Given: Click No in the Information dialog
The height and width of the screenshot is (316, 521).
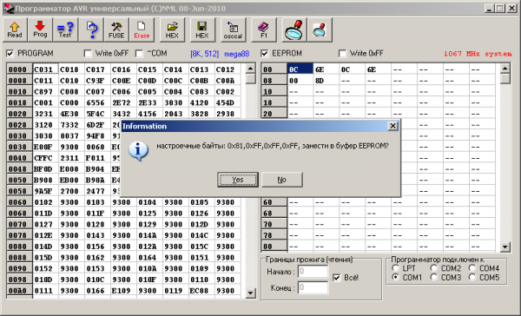Looking at the screenshot, I should tap(281, 180).
